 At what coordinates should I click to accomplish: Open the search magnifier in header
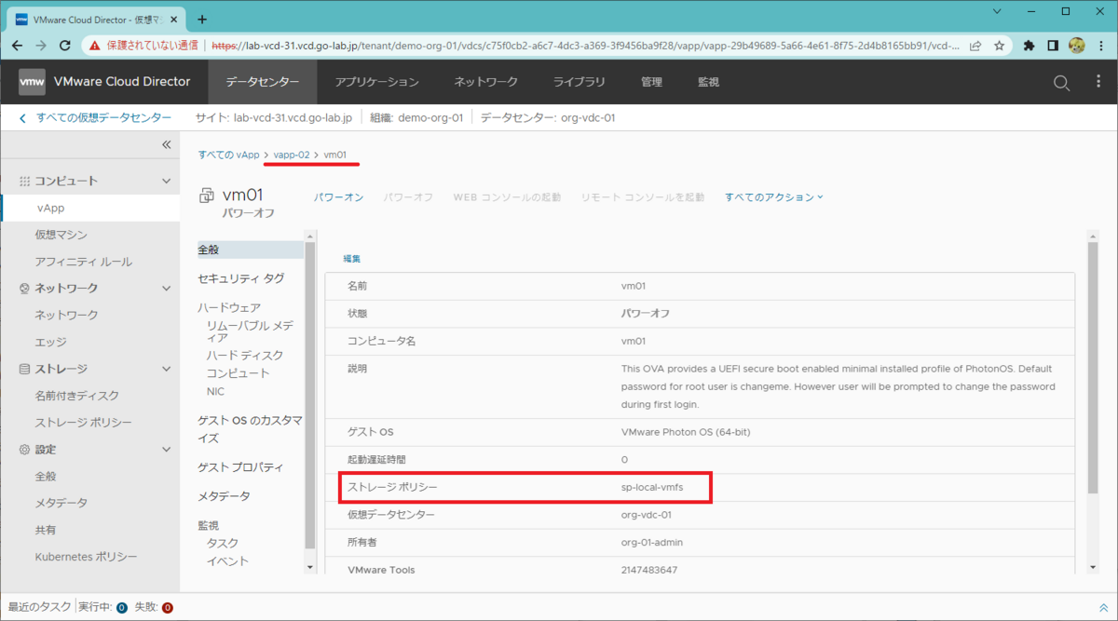tap(1061, 83)
